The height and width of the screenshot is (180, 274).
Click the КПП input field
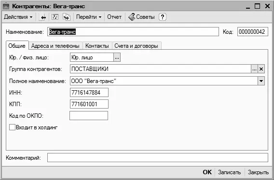tap(89, 104)
